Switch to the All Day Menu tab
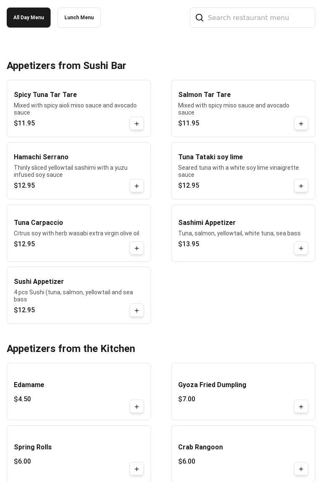The height and width of the screenshot is (482, 322). coord(28,18)
